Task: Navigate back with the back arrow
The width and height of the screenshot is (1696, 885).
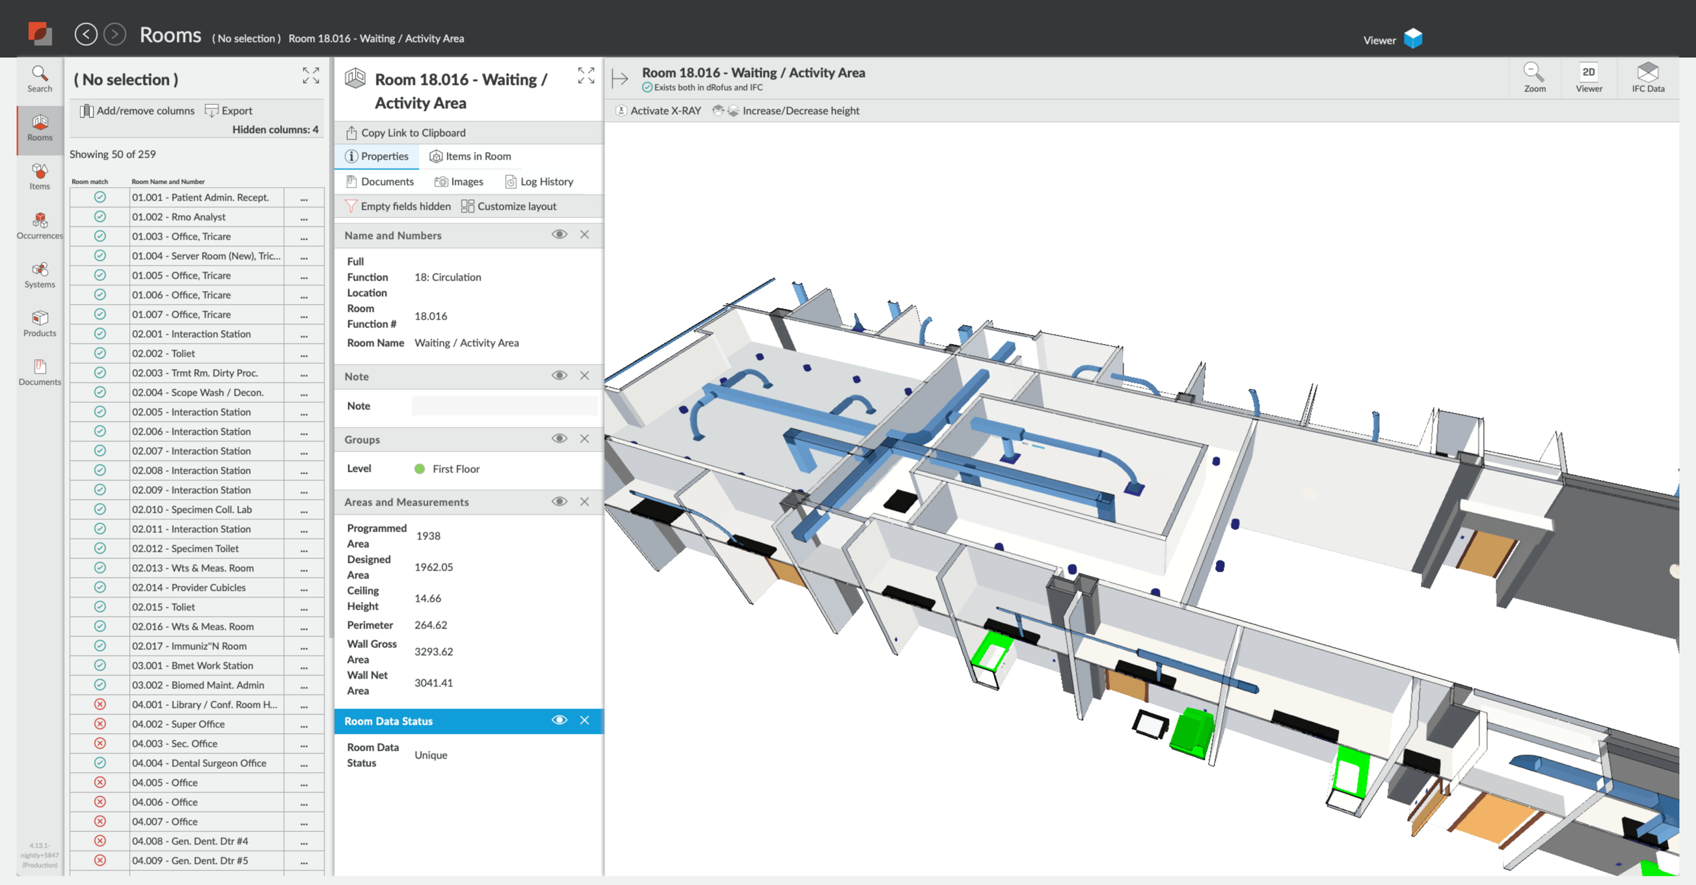Action: pyautogui.click(x=86, y=34)
